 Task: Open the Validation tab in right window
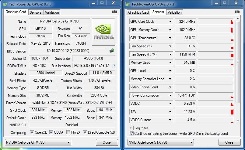click(x=175, y=12)
